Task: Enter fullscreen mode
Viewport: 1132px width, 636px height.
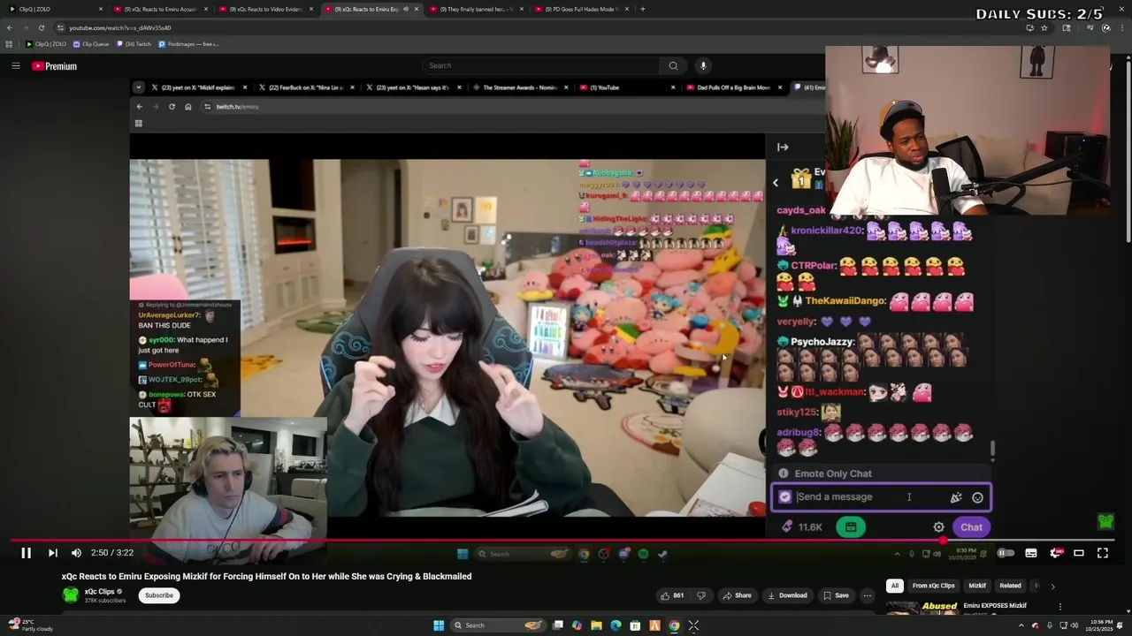Action: coord(1103,553)
